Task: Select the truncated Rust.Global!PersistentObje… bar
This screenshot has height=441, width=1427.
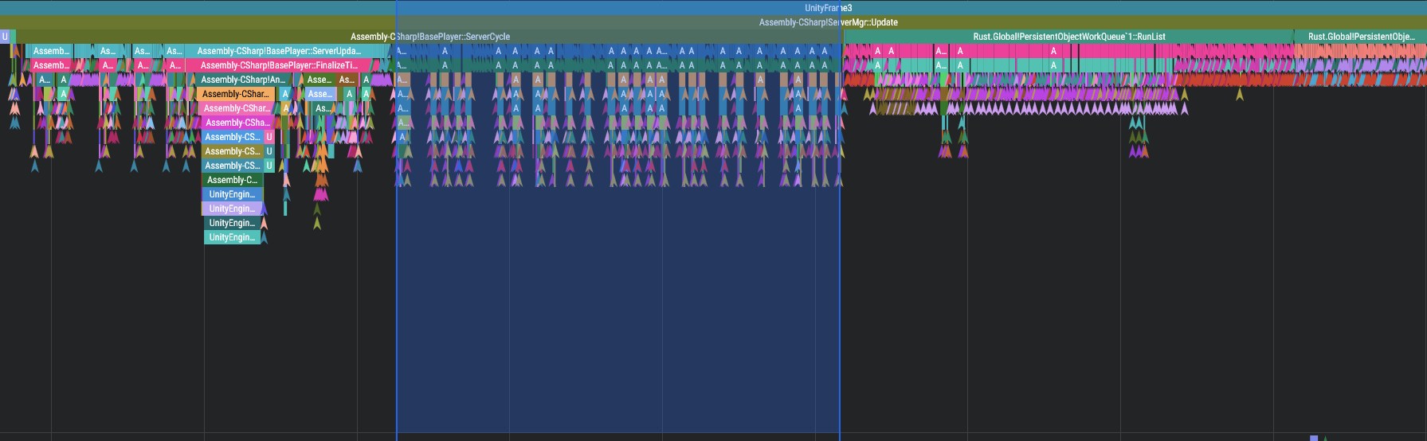Action: (1360, 37)
